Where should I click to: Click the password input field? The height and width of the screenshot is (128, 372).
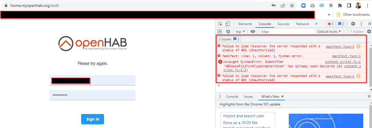(x=93, y=95)
